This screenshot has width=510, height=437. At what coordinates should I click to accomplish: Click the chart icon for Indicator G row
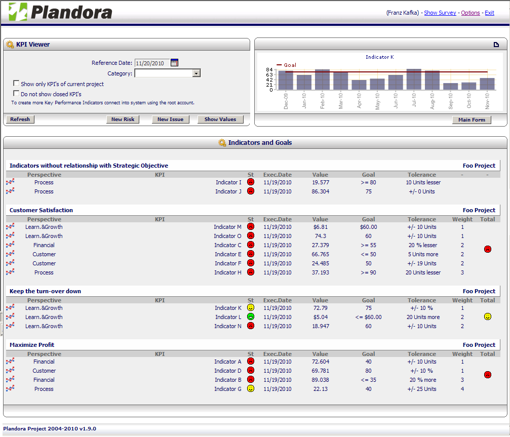pyautogui.click(x=10, y=389)
